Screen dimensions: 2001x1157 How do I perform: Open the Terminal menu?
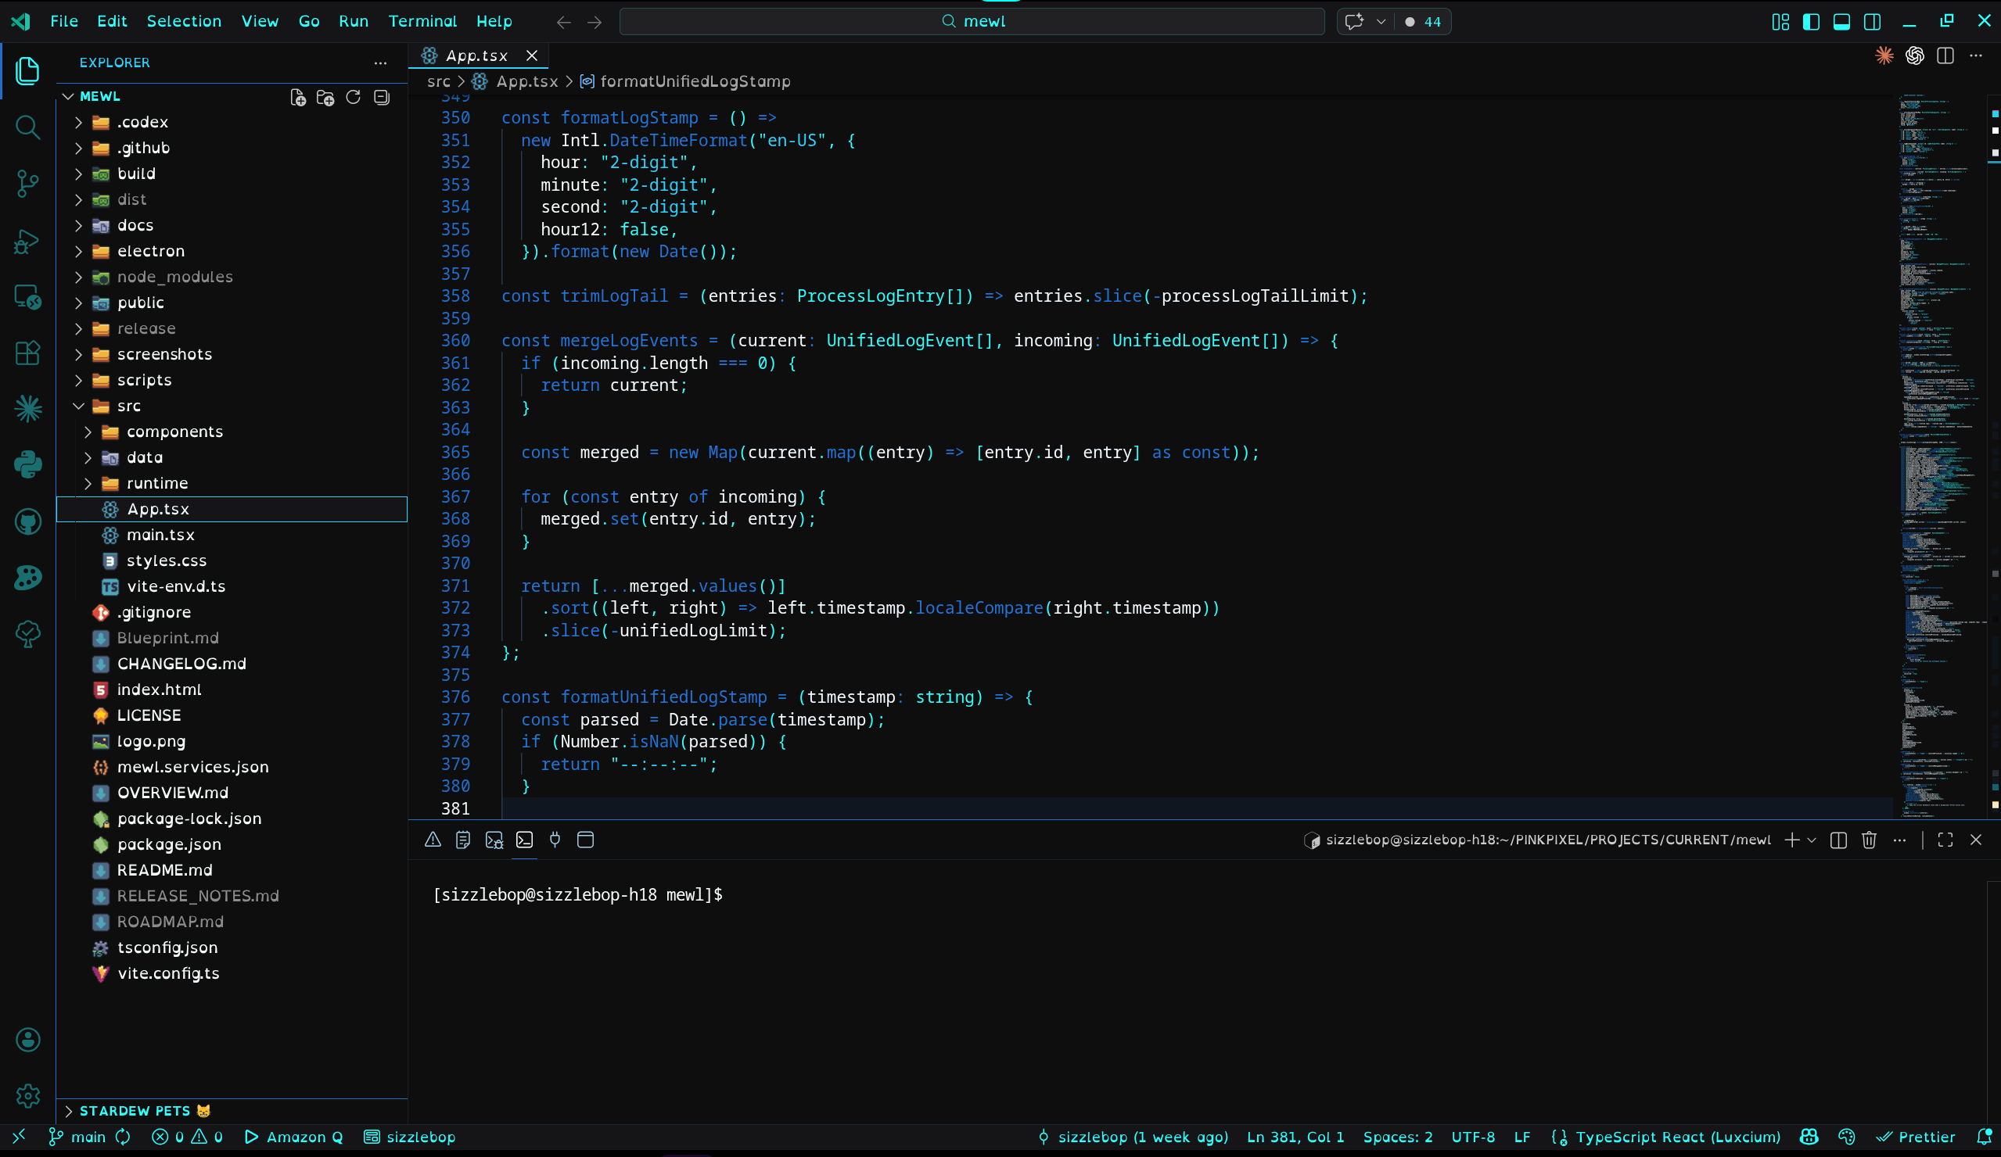tap(422, 21)
